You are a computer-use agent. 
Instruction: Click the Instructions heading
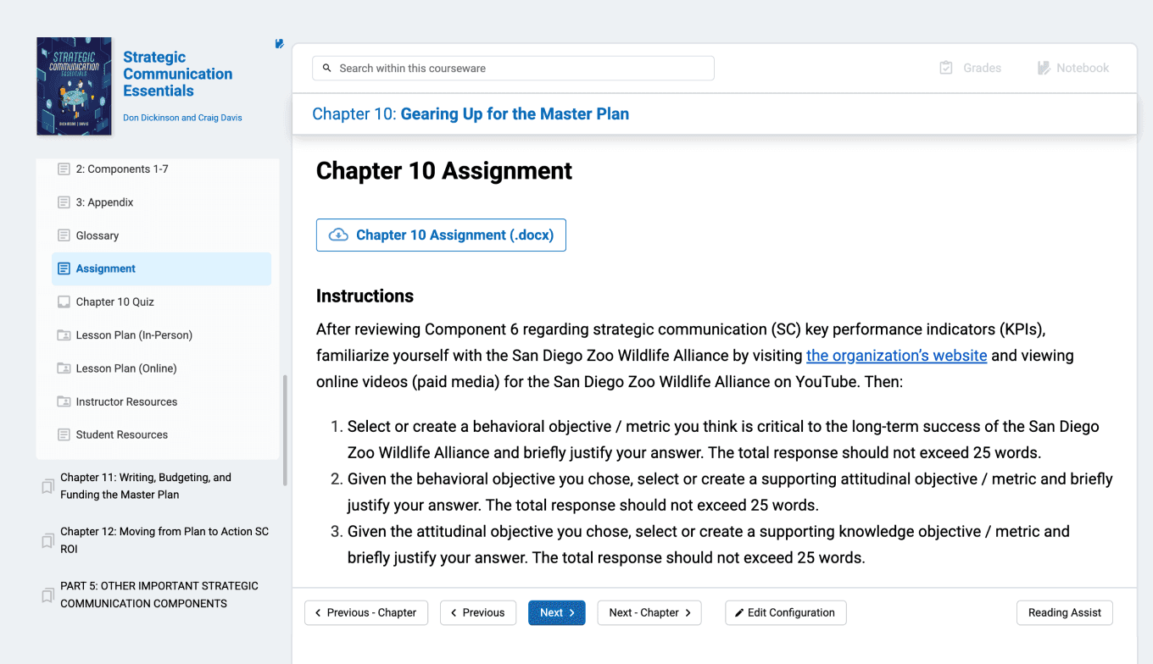pos(365,296)
